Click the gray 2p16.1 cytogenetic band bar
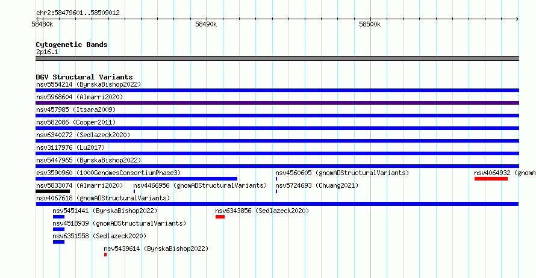Screen dimensions: 536x278 tap(277, 58)
